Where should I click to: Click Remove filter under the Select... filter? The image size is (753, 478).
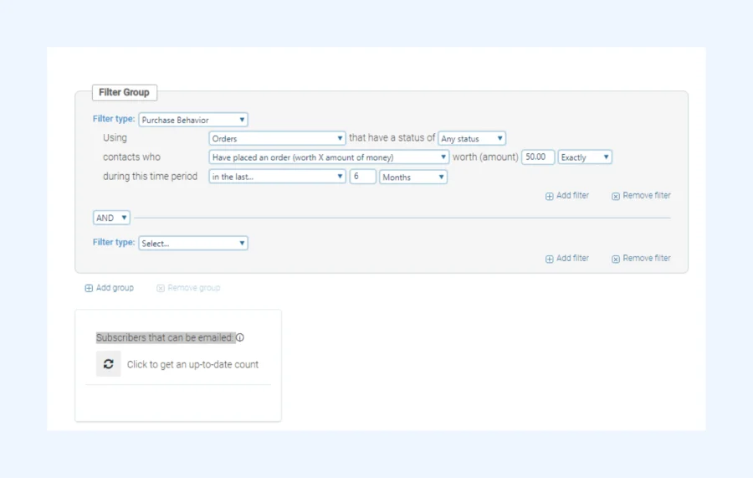pyautogui.click(x=641, y=259)
